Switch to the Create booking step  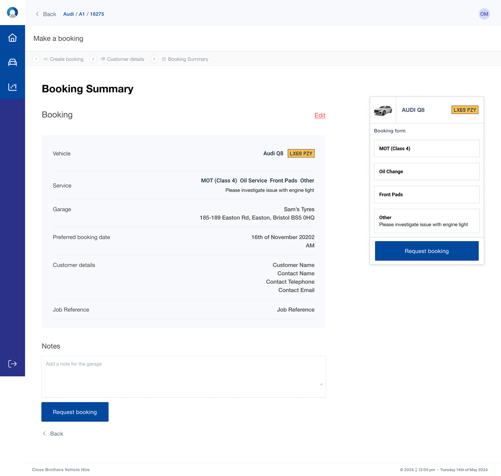pyautogui.click(x=66, y=59)
